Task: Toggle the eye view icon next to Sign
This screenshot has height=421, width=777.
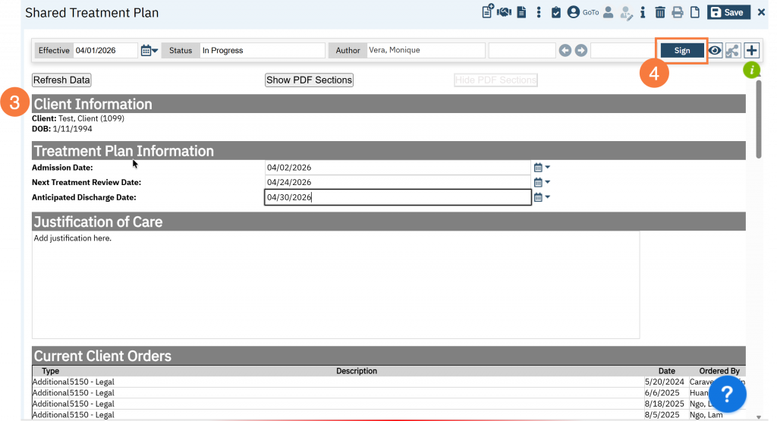Action: (715, 51)
